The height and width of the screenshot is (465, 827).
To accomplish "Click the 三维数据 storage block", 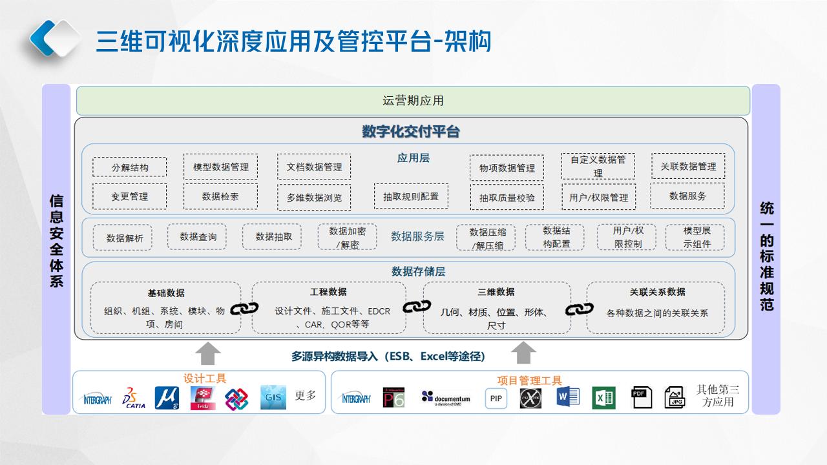I will click(x=497, y=307).
